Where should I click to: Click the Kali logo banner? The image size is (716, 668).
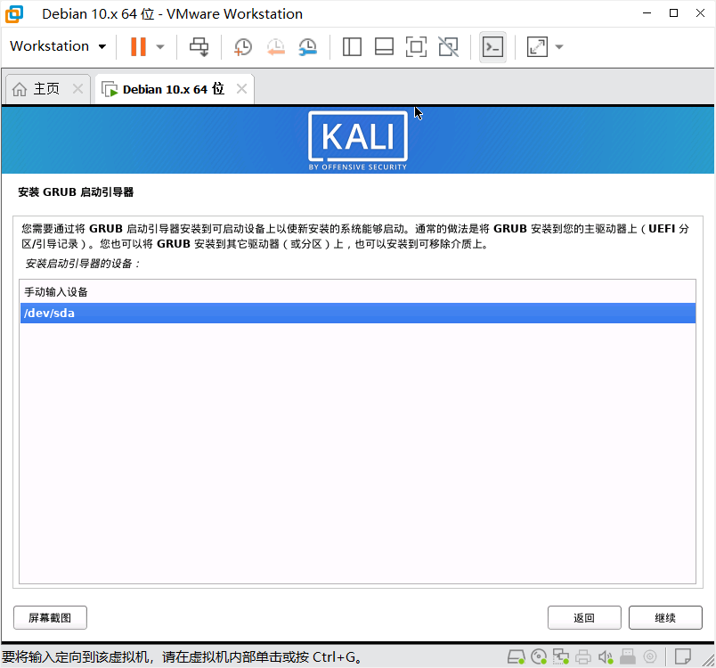358,141
